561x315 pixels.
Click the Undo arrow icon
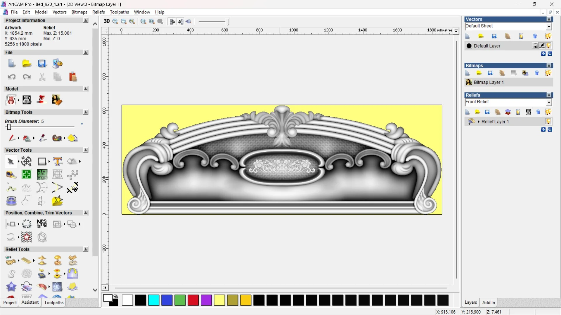[x=12, y=77]
